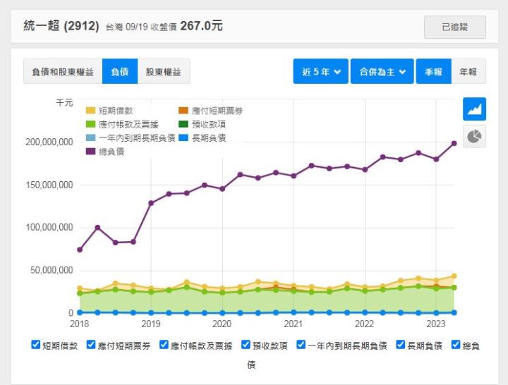Switch to 年報 annual report
The width and height of the screenshot is (508, 385).
pyautogui.click(x=468, y=71)
